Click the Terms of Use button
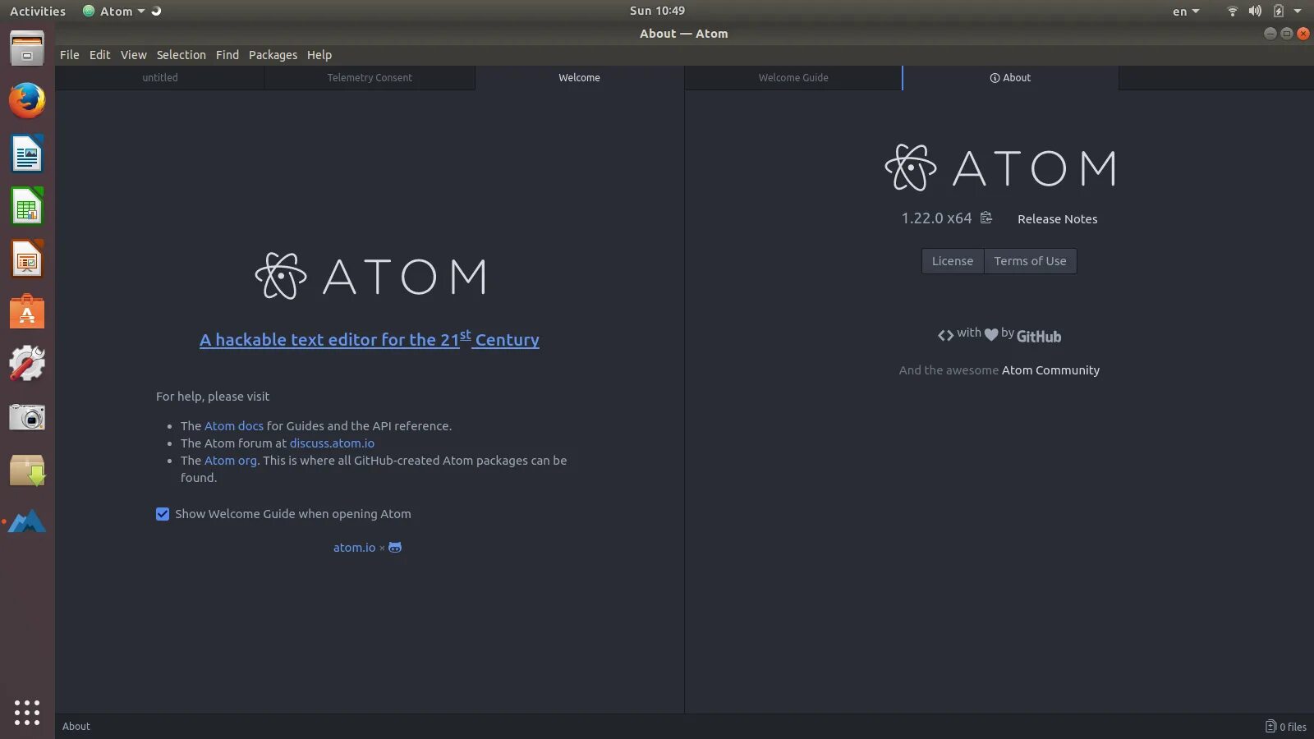 point(1031,261)
